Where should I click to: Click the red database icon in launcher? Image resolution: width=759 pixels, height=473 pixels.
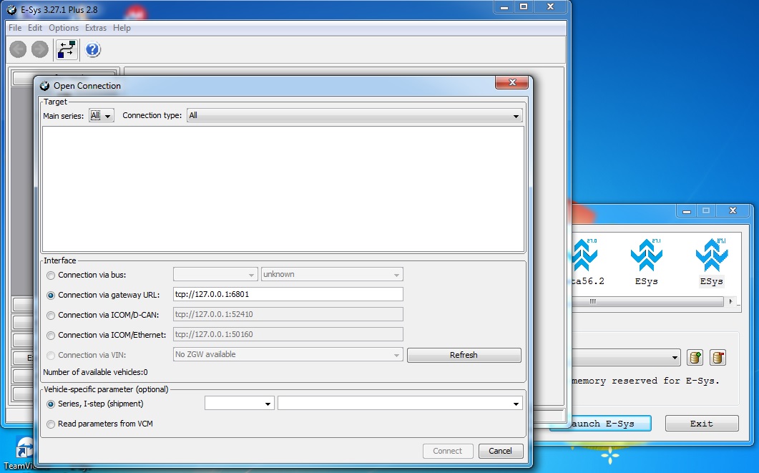[718, 358]
